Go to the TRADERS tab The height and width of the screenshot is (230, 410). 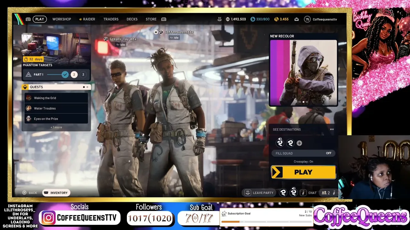(x=111, y=19)
